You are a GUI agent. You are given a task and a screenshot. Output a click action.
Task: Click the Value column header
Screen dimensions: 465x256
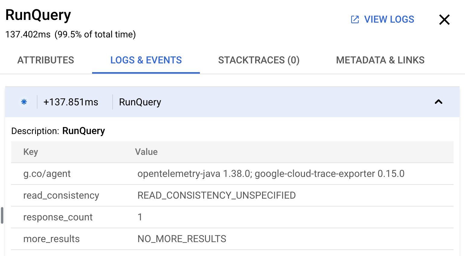click(147, 152)
